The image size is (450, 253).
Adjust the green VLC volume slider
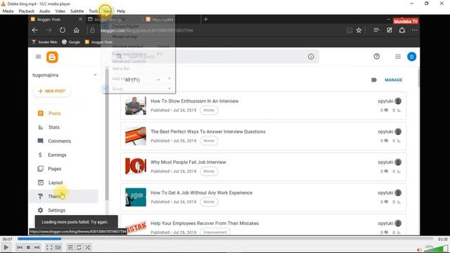pyautogui.click(x=436, y=248)
